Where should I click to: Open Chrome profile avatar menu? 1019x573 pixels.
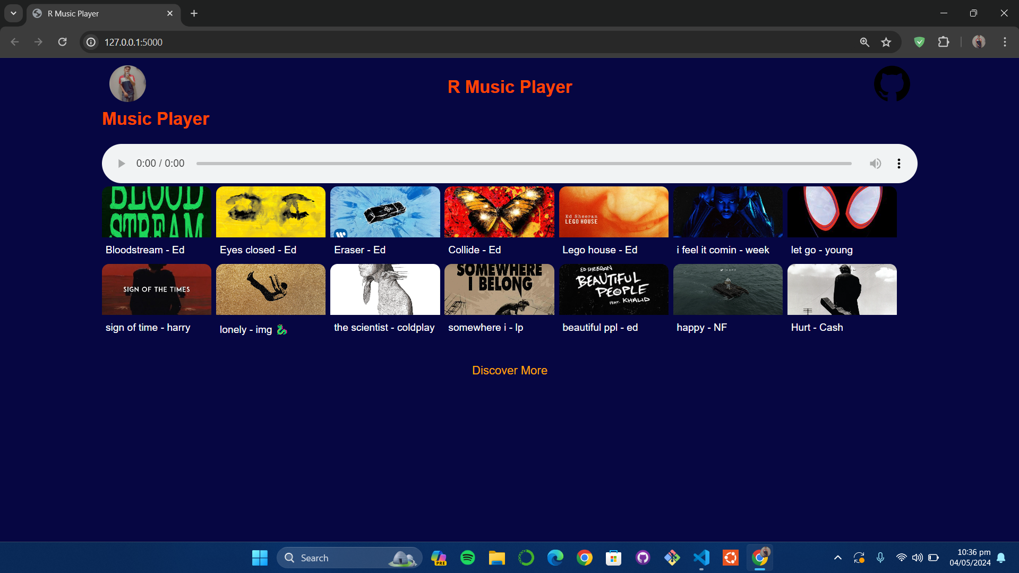point(979,42)
